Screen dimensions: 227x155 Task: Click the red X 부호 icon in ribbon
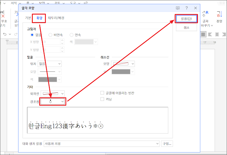click(3, 16)
